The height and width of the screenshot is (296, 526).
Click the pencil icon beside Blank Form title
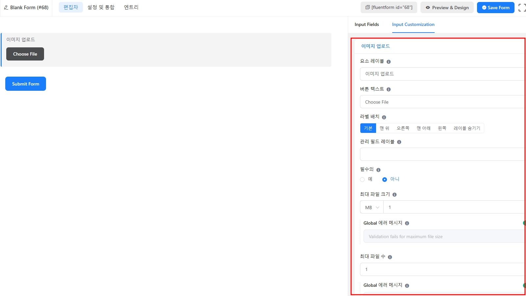(x=6, y=8)
